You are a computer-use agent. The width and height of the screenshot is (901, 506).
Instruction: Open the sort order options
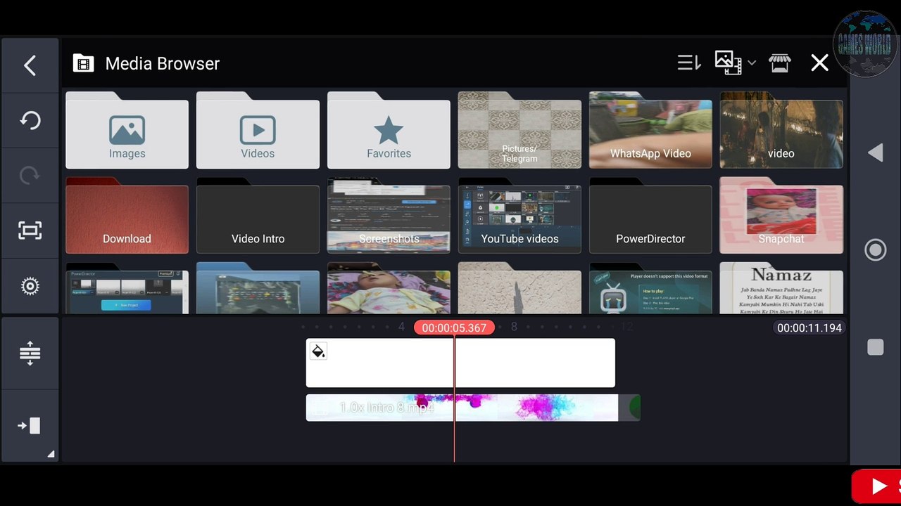click(689, 63)
